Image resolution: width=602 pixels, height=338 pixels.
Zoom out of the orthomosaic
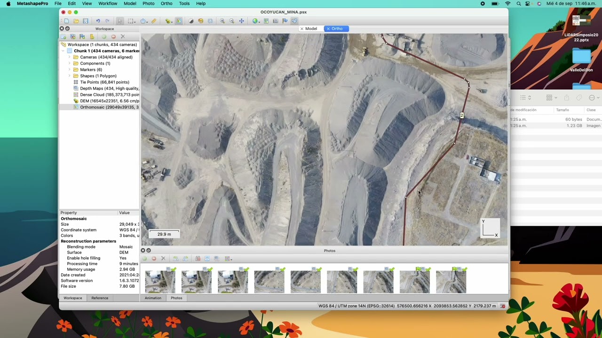pos(232,21)
